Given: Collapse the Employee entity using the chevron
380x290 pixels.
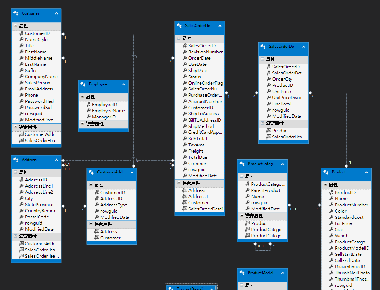Looking at the screenshot, I should coord(123,84).
